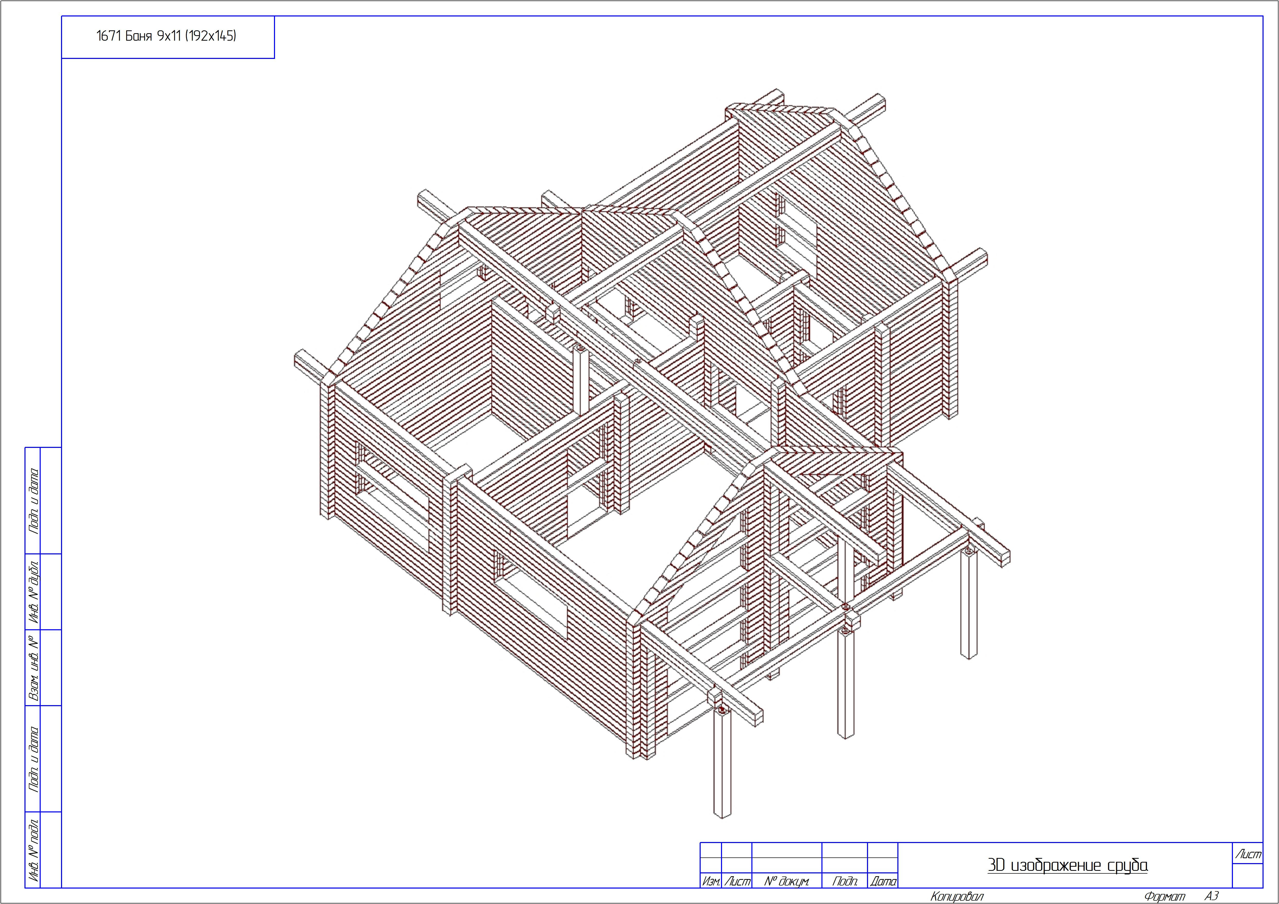Click the "Изм." column header
The height and width of the screenshot is (904, 1279).
tap(710, 882)
